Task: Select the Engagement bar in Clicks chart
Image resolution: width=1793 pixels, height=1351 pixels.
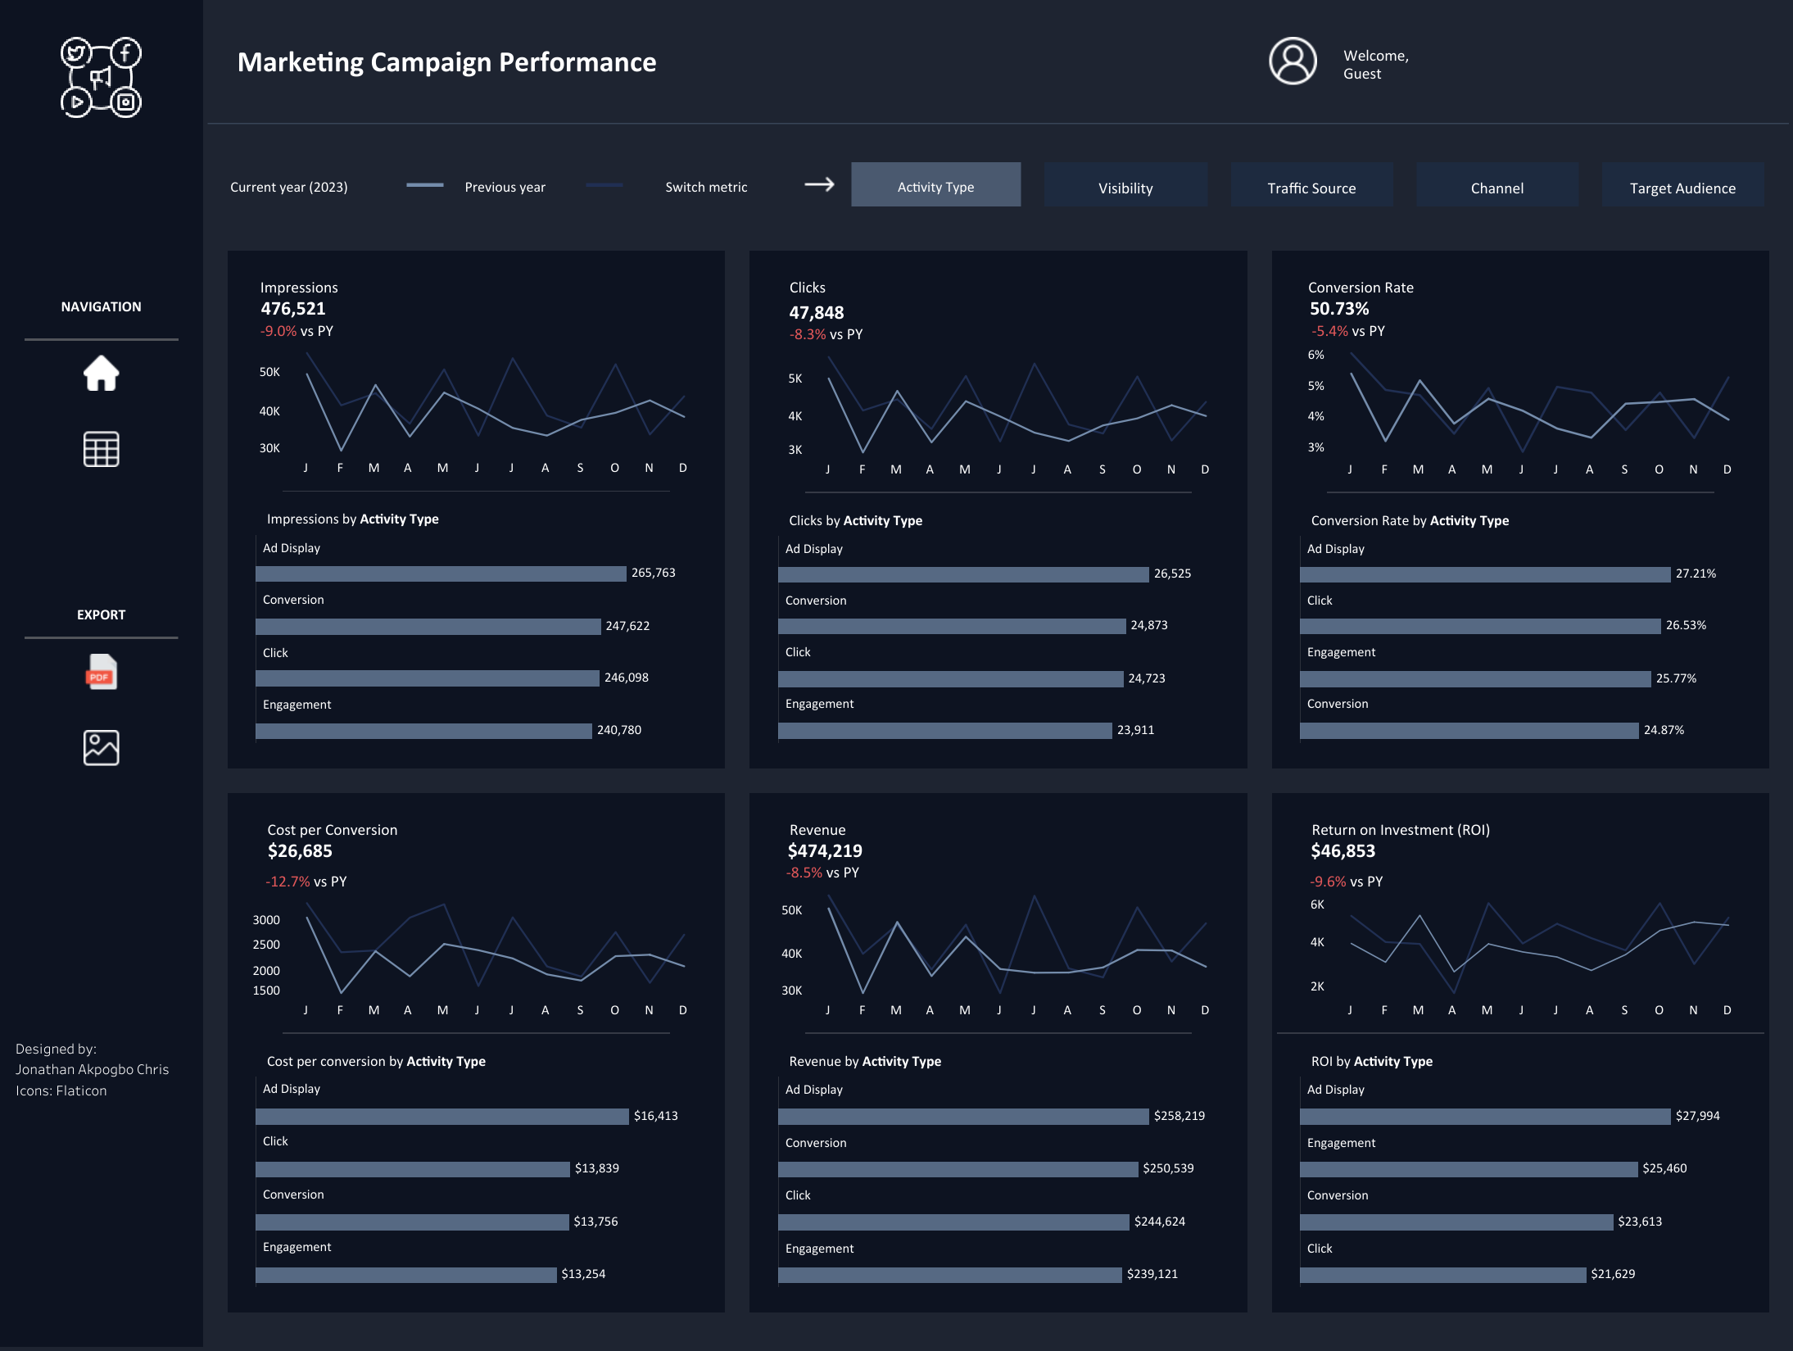Action: 944,730
